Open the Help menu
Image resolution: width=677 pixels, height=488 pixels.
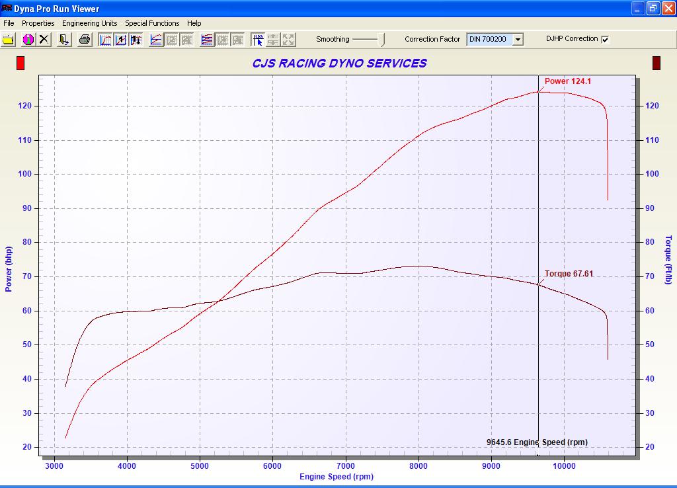[x=194, y=23]
